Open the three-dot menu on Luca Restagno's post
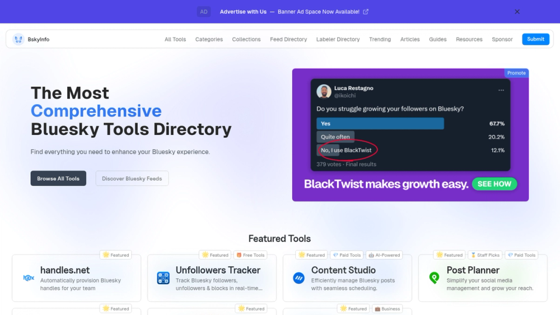This screenshot has height=315, width=560. click(x=501, y=90)
